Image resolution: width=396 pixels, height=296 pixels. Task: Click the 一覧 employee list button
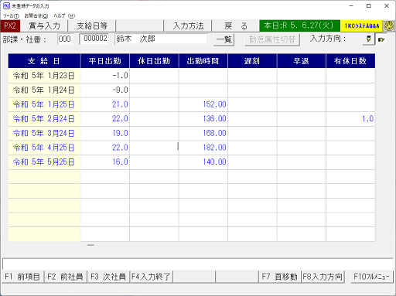tap(224, 39)
